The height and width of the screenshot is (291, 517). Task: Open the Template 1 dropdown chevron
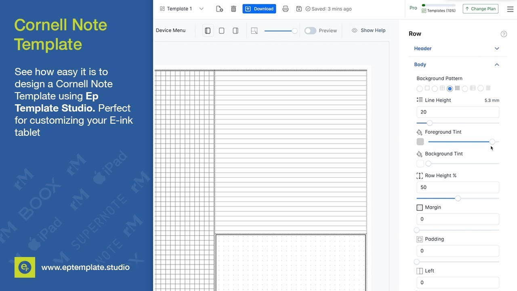coord(202,9)
